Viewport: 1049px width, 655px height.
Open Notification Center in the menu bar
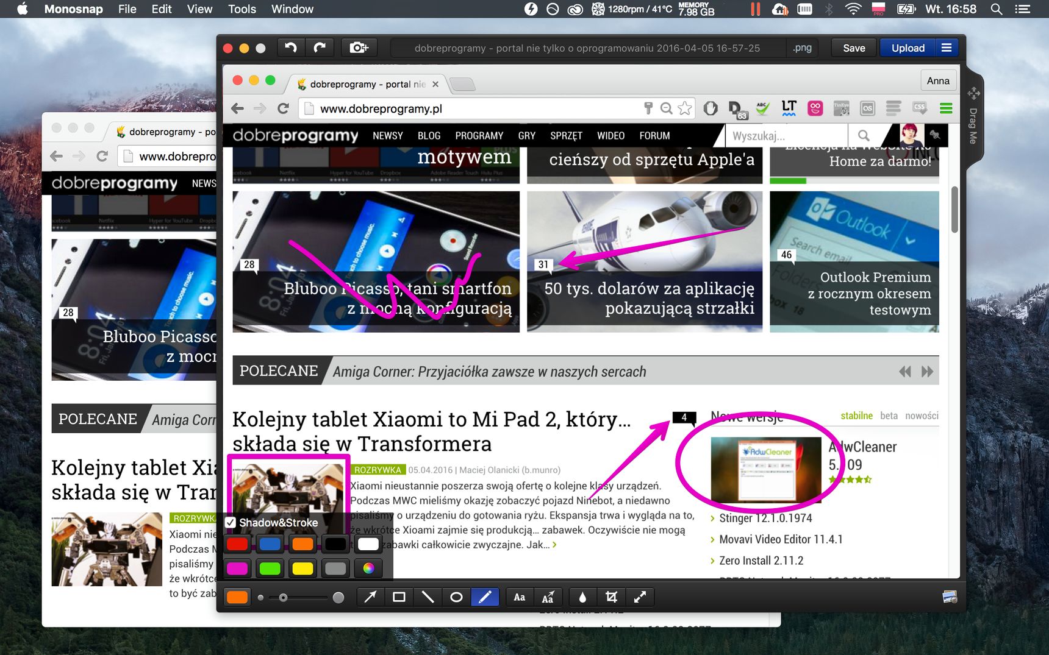click(x=1022, y=9)
